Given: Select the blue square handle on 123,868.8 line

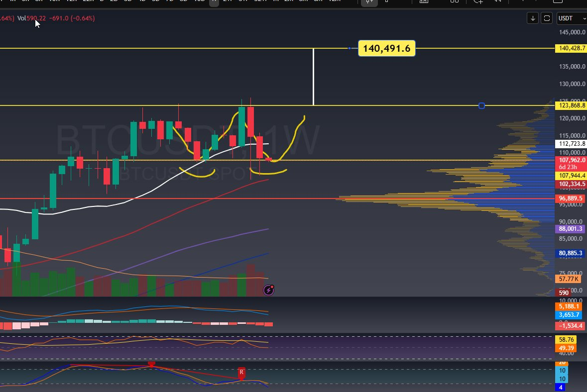Looking at the screenshot, I should click(481, 105).
